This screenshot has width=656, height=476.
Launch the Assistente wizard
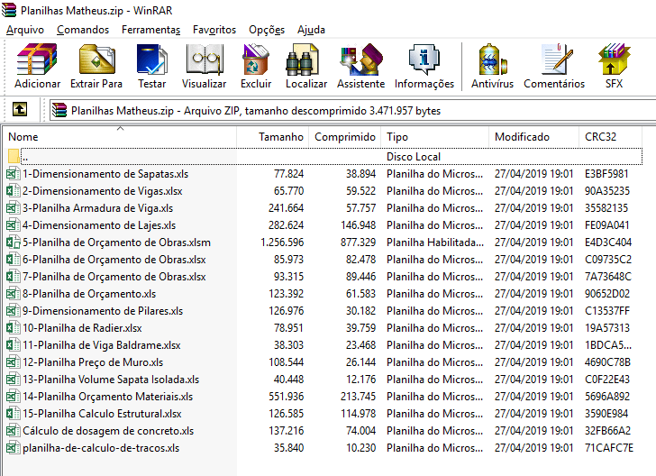[360, 66]
